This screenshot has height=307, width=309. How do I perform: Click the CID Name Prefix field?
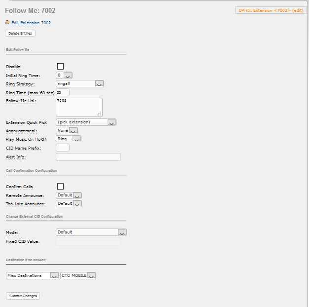point(63,148)
